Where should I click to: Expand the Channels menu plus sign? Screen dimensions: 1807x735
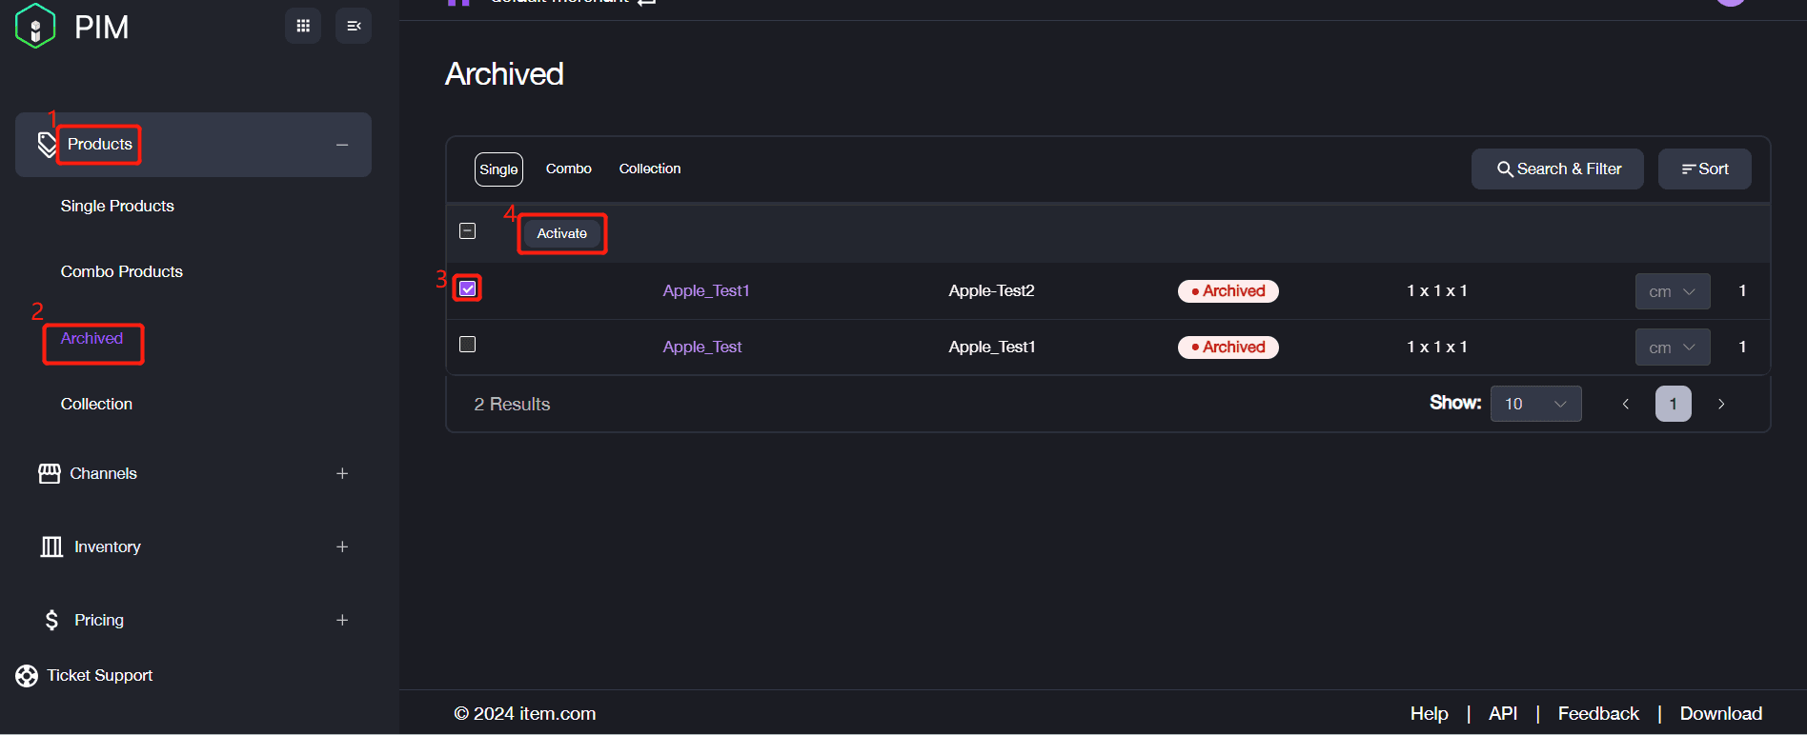tap(342, 473)
